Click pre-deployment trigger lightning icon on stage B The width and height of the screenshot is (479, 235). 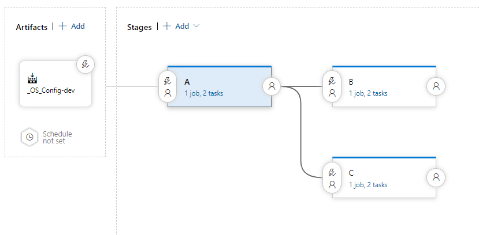pos(332,81)
